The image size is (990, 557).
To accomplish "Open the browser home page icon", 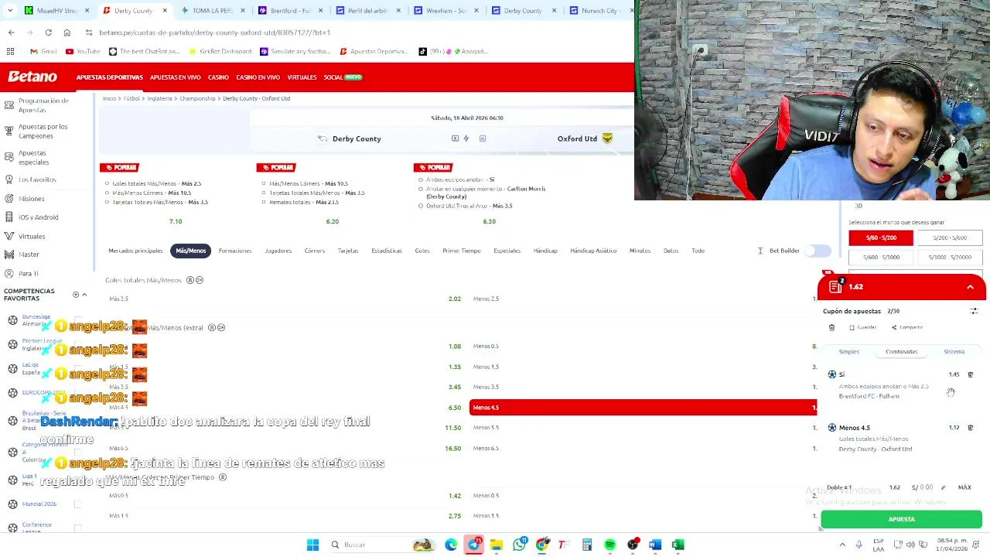I will [x=67, y=32].
